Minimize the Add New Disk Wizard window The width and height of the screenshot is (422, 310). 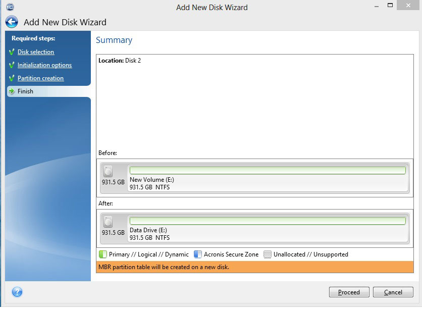[x=377, y=6]
